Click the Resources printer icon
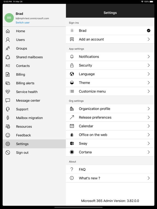This screenshot has width=157, height=209. tap(8, 127)
